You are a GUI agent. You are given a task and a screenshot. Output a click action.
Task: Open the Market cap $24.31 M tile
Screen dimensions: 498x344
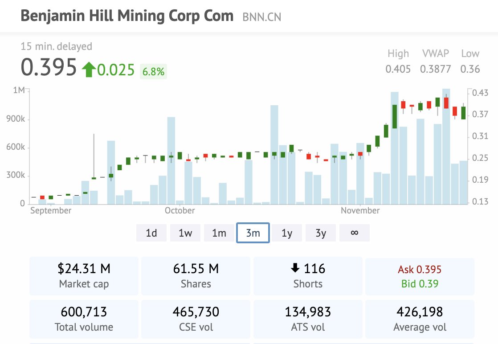tap(84, 276)
